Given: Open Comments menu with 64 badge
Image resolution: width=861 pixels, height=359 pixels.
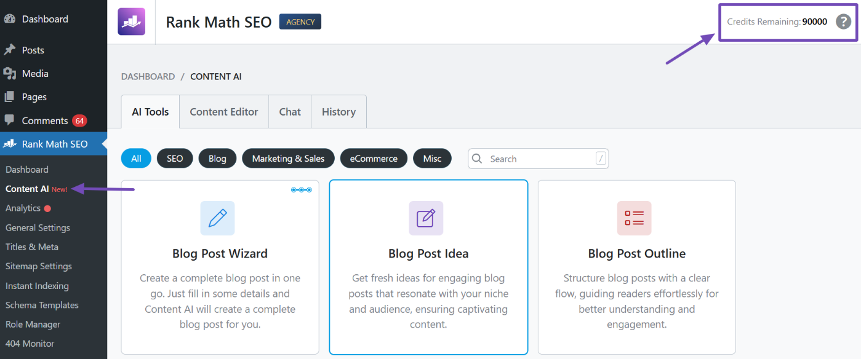Looking at the screenshot, I should tap(45, 121).
